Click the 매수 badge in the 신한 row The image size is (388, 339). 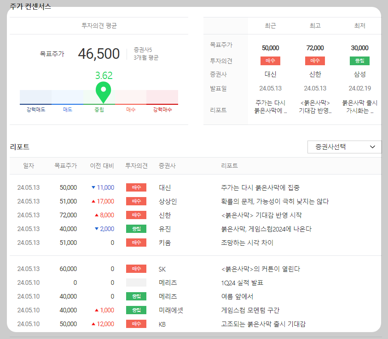(x=136, y=215)
